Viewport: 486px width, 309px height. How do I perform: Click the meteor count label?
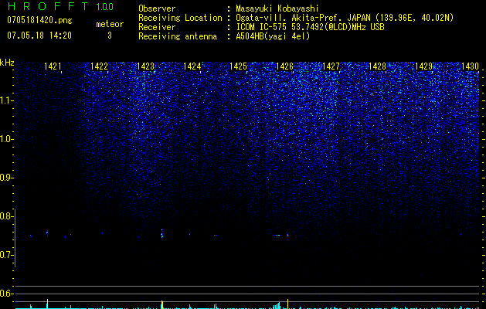[x=110, y=24]
